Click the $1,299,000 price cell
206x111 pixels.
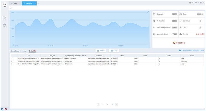[x=122, y=59]
